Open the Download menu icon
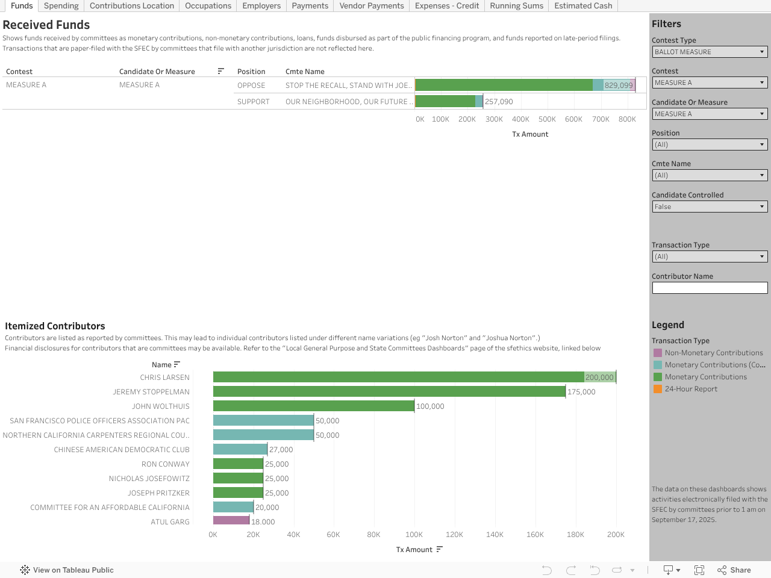The width and height of the screenshot is (771, 578). [671, 570]
